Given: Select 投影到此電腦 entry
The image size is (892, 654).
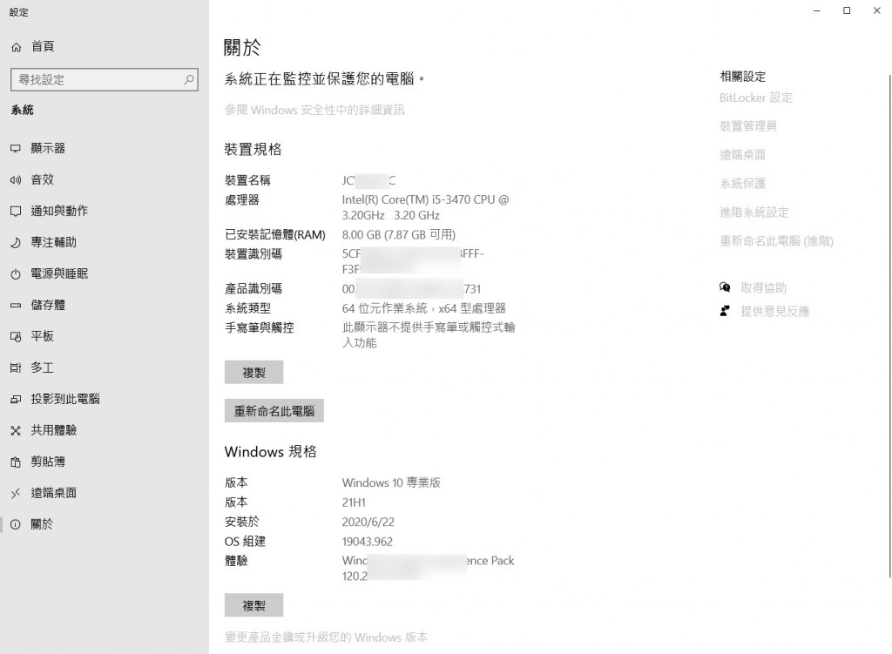Looking at the screenshot, I should tap(105, 399).
